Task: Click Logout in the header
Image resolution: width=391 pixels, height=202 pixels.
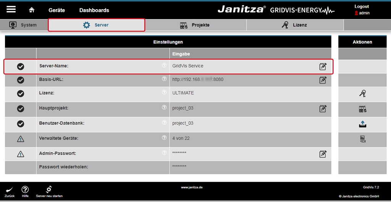Action: tap(362, 6)
